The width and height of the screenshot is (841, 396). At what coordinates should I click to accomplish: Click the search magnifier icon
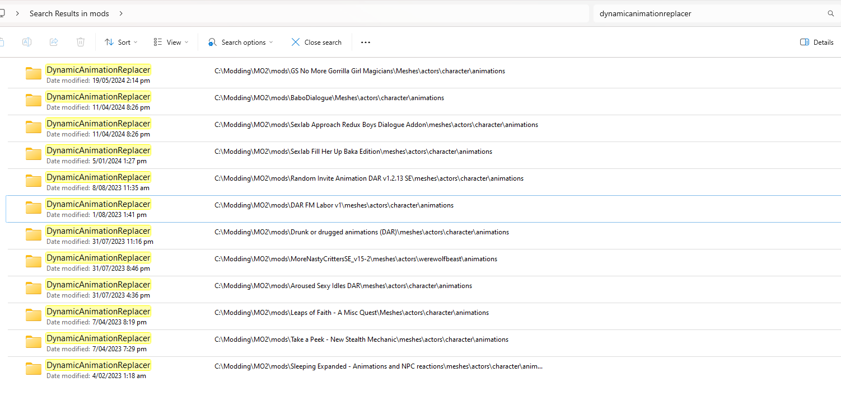point(831,13)
